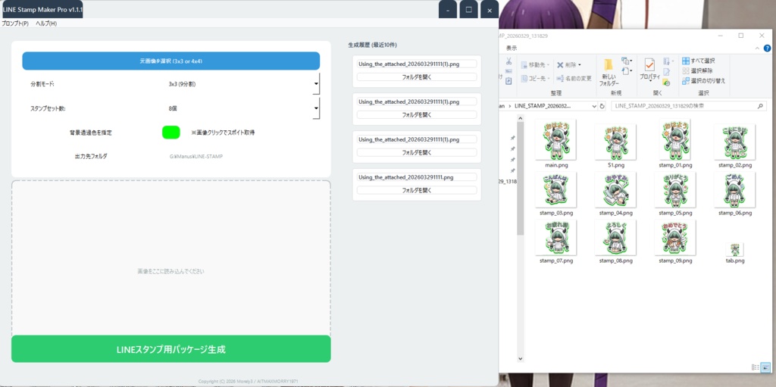The image size is (776, 387).
Task: Click the Edit file icon in Explorer 開く group
Action: pos(666,72)
